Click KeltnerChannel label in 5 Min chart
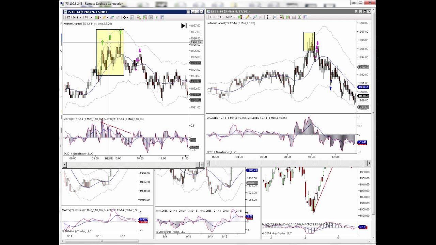This screenshot has width=436, height=245. click(x=231, y=23)
